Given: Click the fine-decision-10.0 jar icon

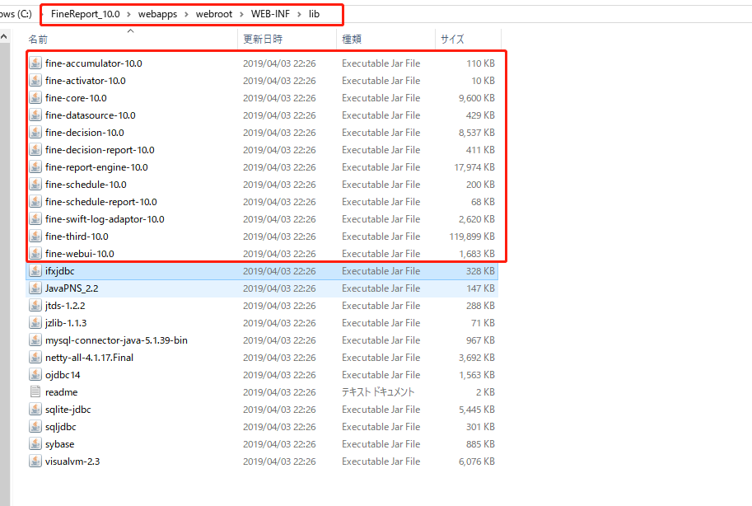Looking at the screenshot, I should tap(35, 132).
